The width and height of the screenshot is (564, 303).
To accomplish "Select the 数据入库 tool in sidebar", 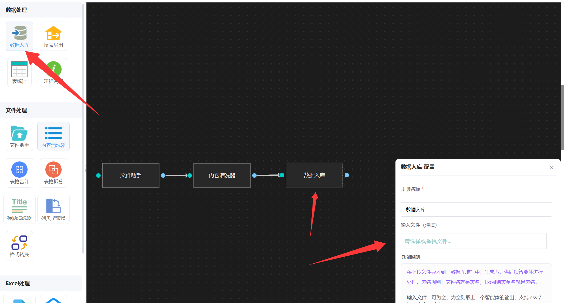I will click(19, 36).
